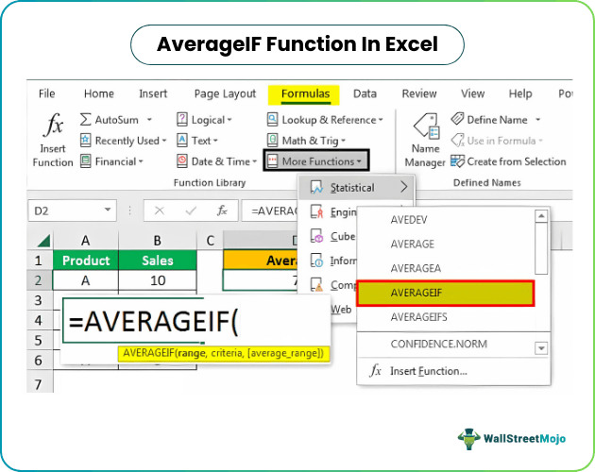Select the Formulas tab
This screenshot has height=472, width=595.
pyautogui.click(x=305, y=93)
